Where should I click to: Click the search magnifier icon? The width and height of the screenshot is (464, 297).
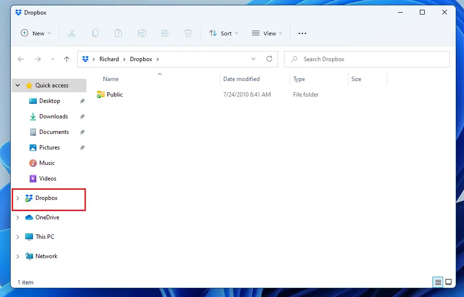pos(294,59)
